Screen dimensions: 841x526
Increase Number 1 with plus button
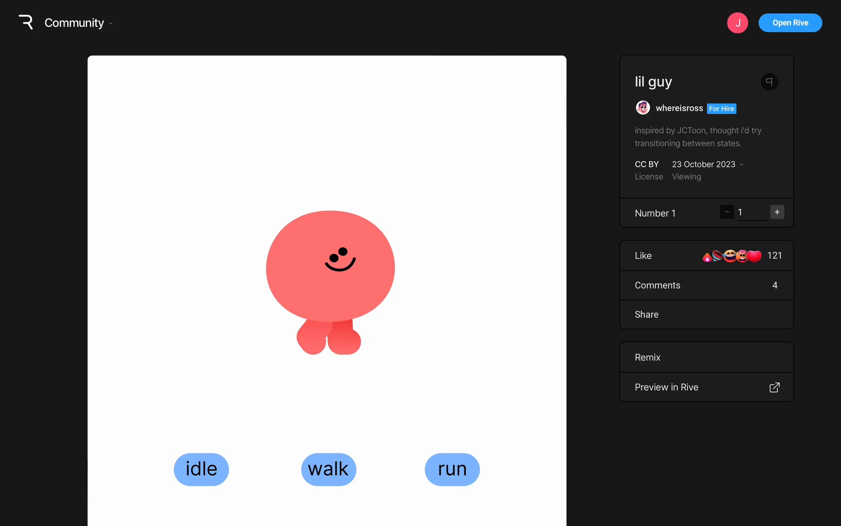(x=777, y=212)
